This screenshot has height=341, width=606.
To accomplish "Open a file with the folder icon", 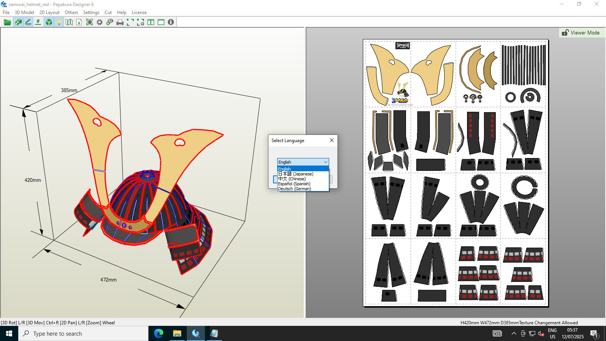I will pyautogui.click(x=7, y=22).
